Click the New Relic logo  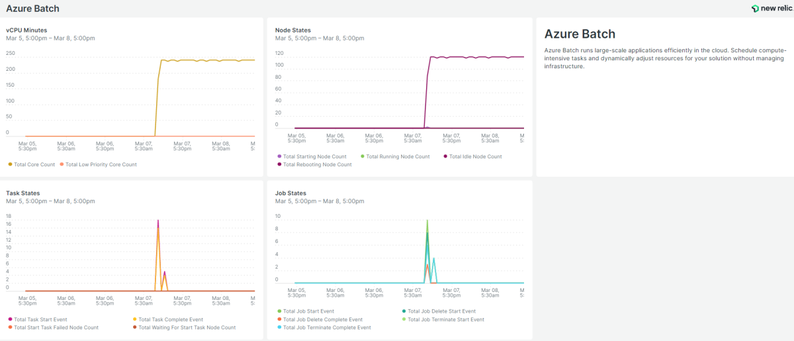[772, 9]
